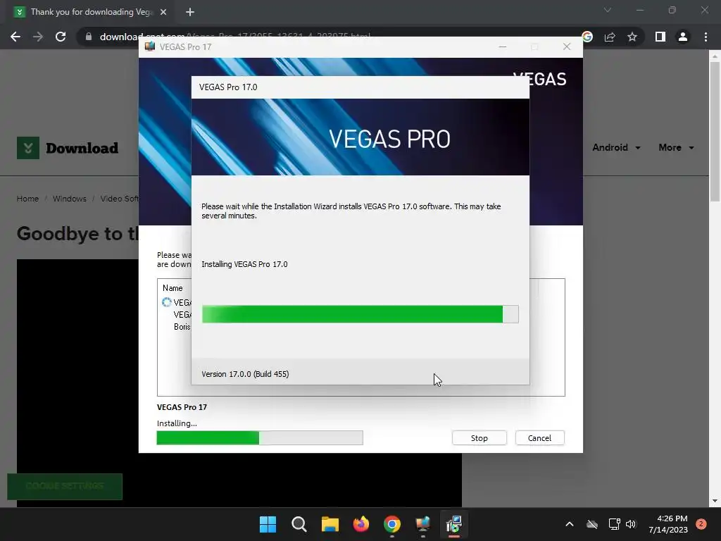Screen dimensions: 721x541
Task: Open a new Chrome tab
Action: [x=190, y=12]
